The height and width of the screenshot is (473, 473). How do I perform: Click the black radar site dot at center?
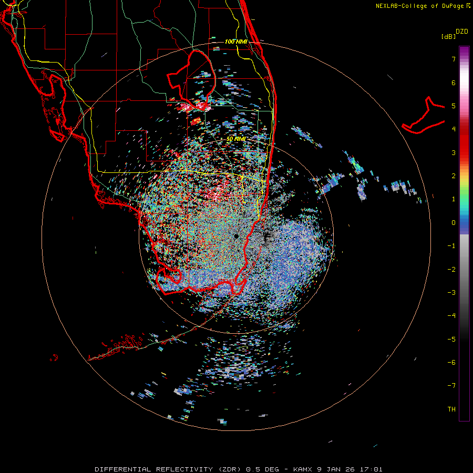[236, 236]
